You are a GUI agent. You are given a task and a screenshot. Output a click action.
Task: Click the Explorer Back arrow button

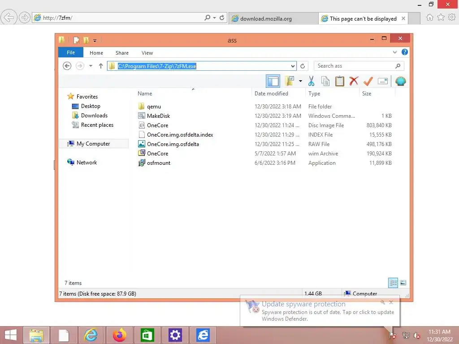[67, 66]
